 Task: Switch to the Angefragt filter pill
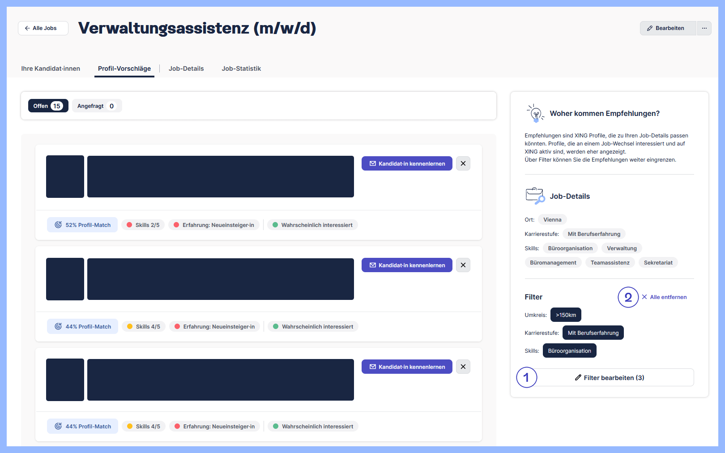click(x=97, y=106)
